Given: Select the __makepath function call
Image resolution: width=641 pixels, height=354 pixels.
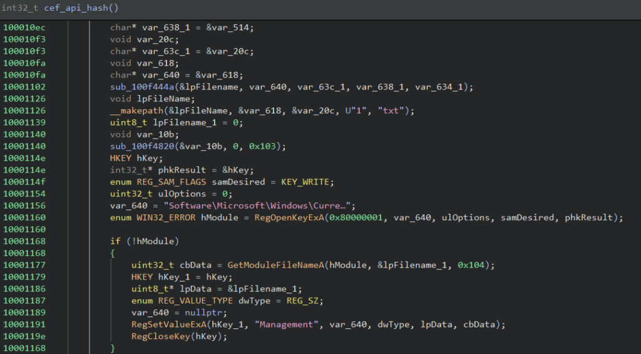Looking at the screenshot, I should 137,111.
